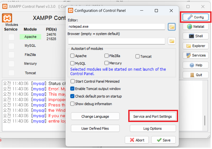Minimize the Configuration dialog

(x=142, y=11)
